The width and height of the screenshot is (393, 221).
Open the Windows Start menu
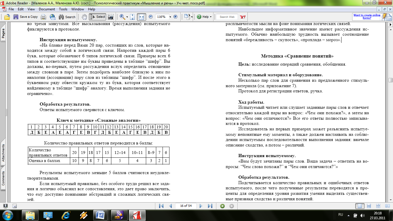(x=8, y=215)
